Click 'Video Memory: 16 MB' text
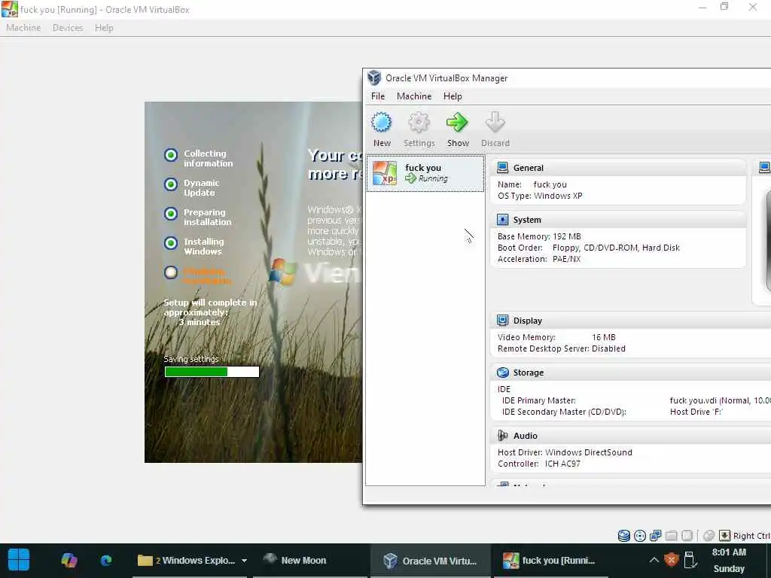Viewport: 771px width, 578px height. point(556,337)
